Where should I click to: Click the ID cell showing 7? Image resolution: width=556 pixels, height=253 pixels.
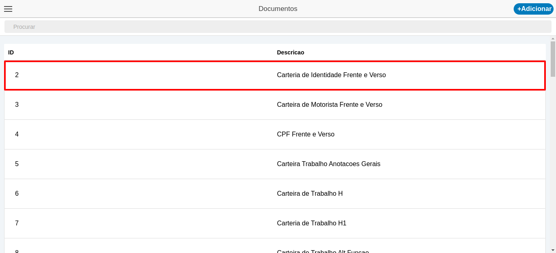tap(17, 223)
